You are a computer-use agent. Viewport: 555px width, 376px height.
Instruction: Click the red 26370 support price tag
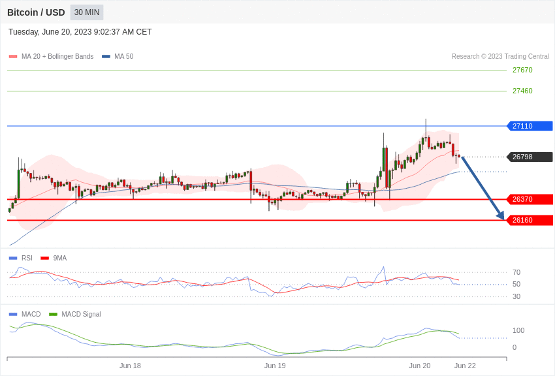(530, 199)
